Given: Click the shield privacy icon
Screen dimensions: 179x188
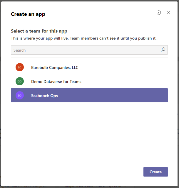Looking at the screenshot, I should [x=159, y=13].
